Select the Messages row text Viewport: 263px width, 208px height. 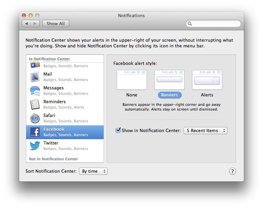53,88
